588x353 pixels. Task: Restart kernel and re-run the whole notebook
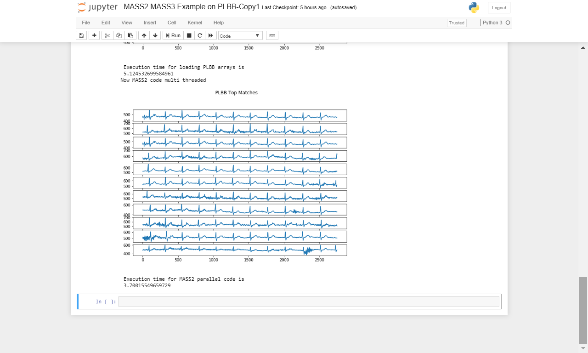click(x=211, y=35)
